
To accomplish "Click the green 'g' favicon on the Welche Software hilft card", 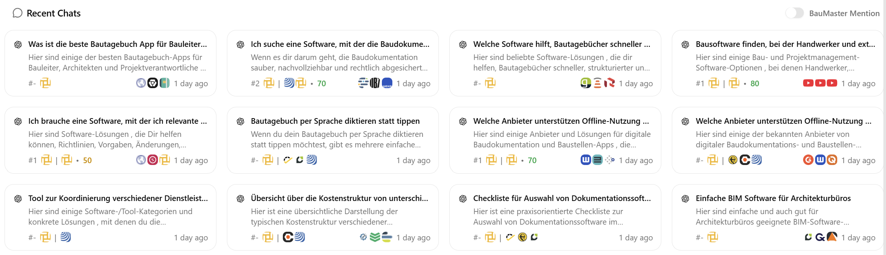I will (x=585, y=83).
